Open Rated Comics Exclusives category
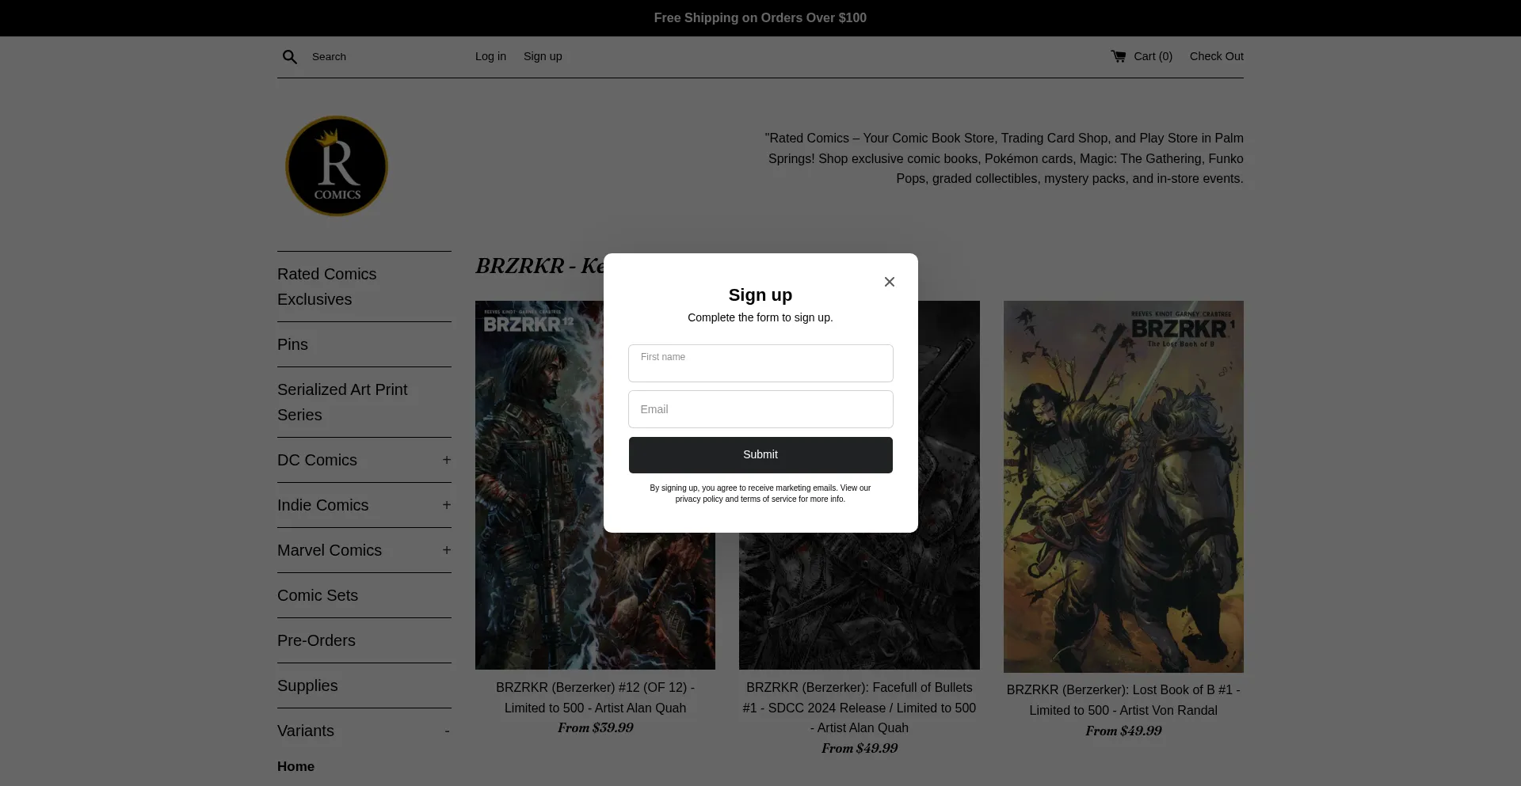This screenshot has height=786, width=1521. point(326,287)
